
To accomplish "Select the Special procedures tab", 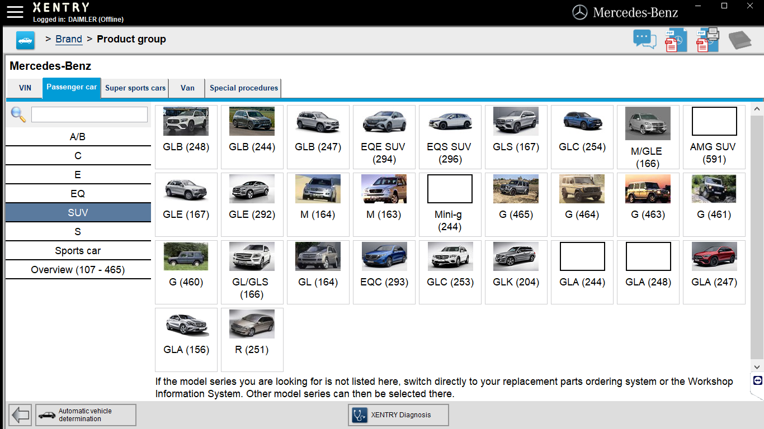I will pos(243,88).
